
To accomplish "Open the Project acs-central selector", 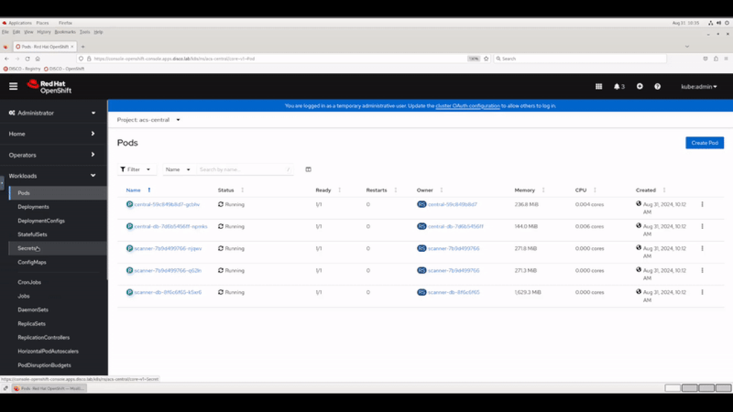I will click(148, 120).
